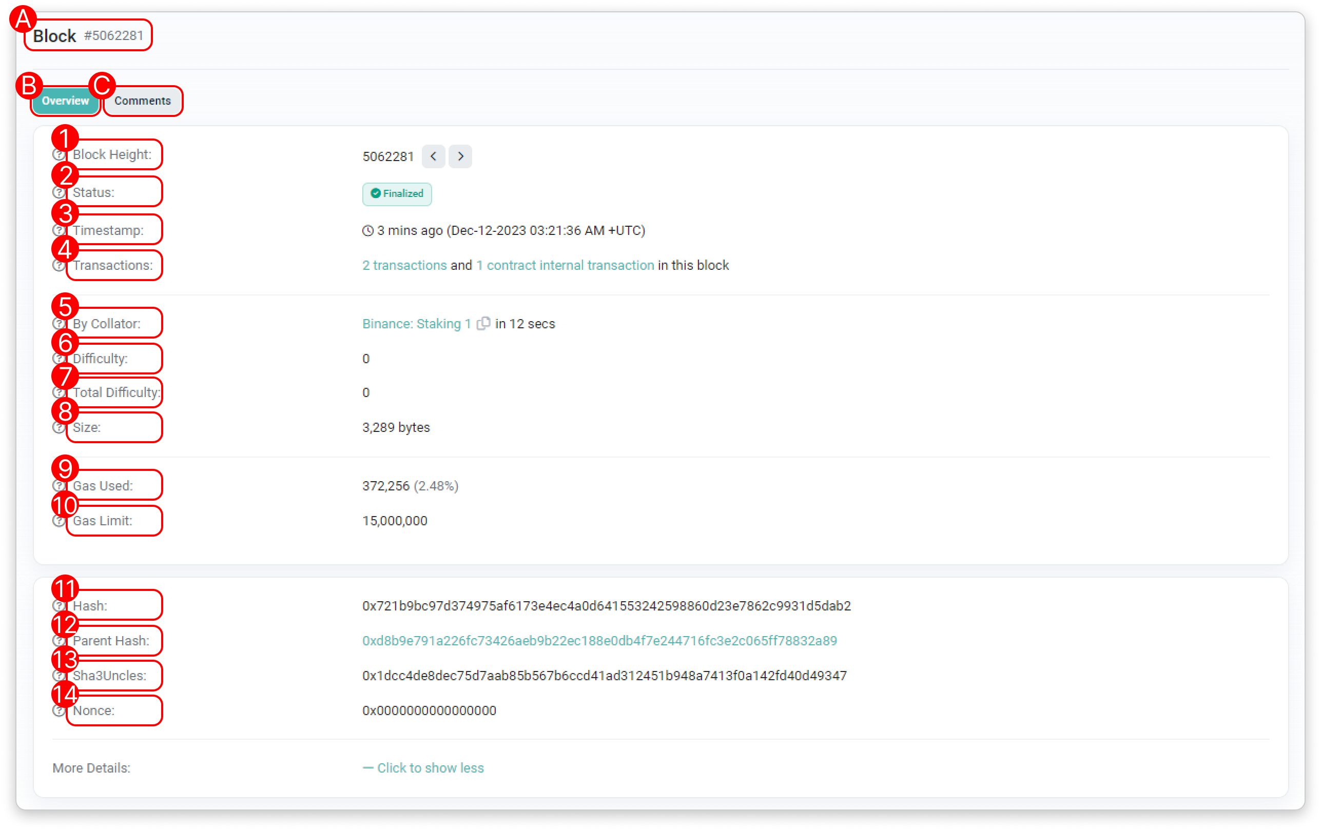Click help icon beside Size label
Viewport: 1321px width, 830px height.
click(59, 428)
